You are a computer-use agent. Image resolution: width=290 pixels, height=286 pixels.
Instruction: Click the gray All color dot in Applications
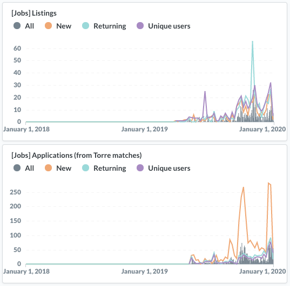[x=17, y=168]
